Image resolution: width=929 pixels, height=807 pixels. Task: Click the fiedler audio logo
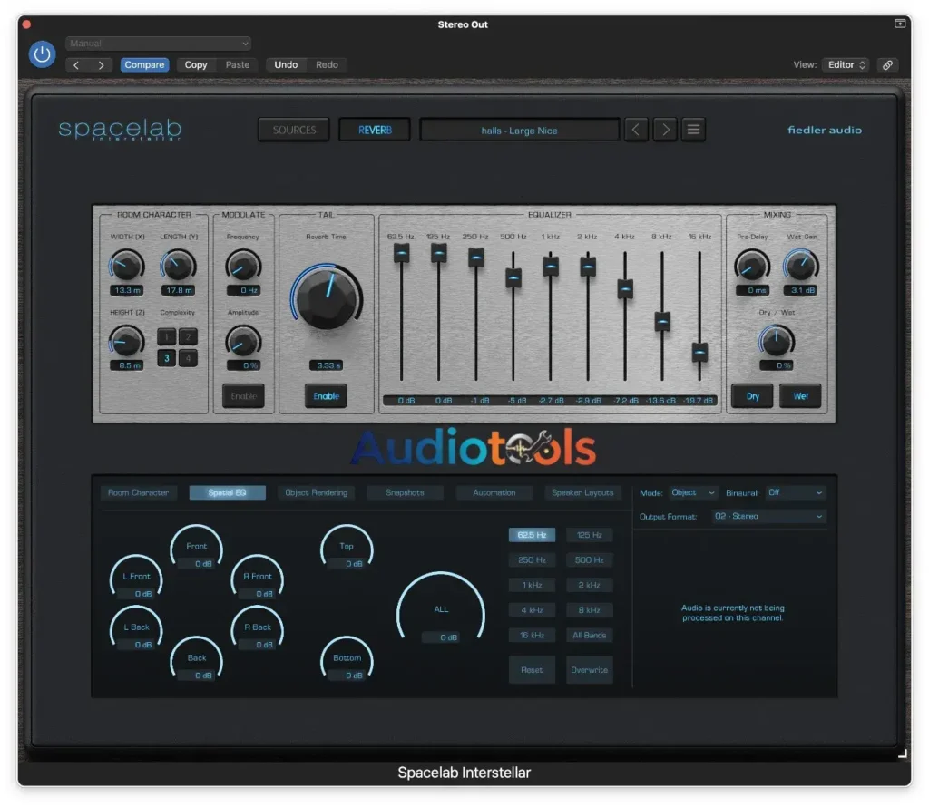click(x=824, y=130)
